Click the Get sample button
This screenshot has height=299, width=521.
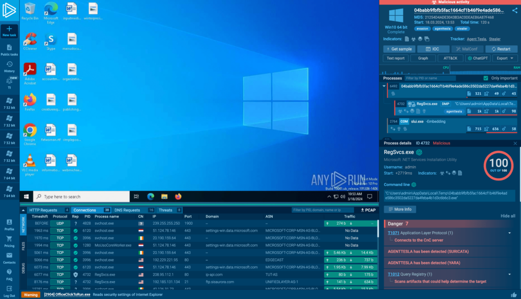(398, 49)
